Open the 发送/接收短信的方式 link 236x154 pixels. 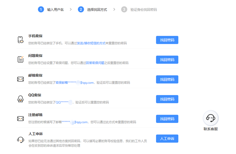tap(91, 43)
